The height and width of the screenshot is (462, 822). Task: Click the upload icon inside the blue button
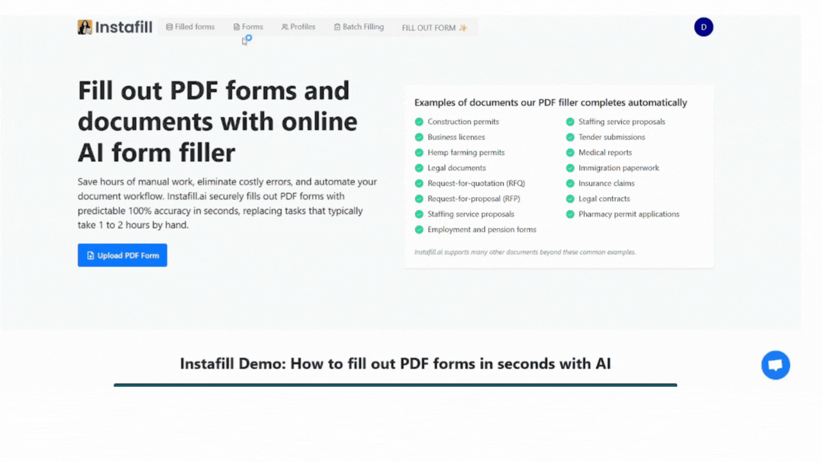[x=90, y=255]
